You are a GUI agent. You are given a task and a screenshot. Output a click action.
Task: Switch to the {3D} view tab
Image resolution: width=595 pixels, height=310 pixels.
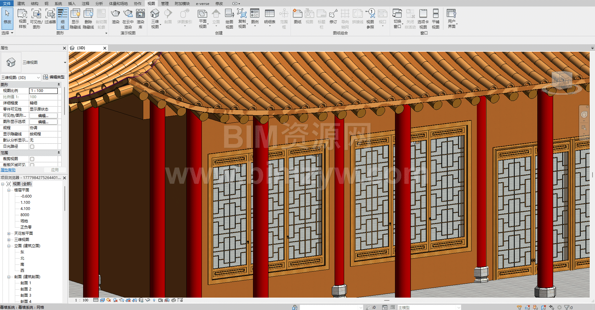[81, 48]
